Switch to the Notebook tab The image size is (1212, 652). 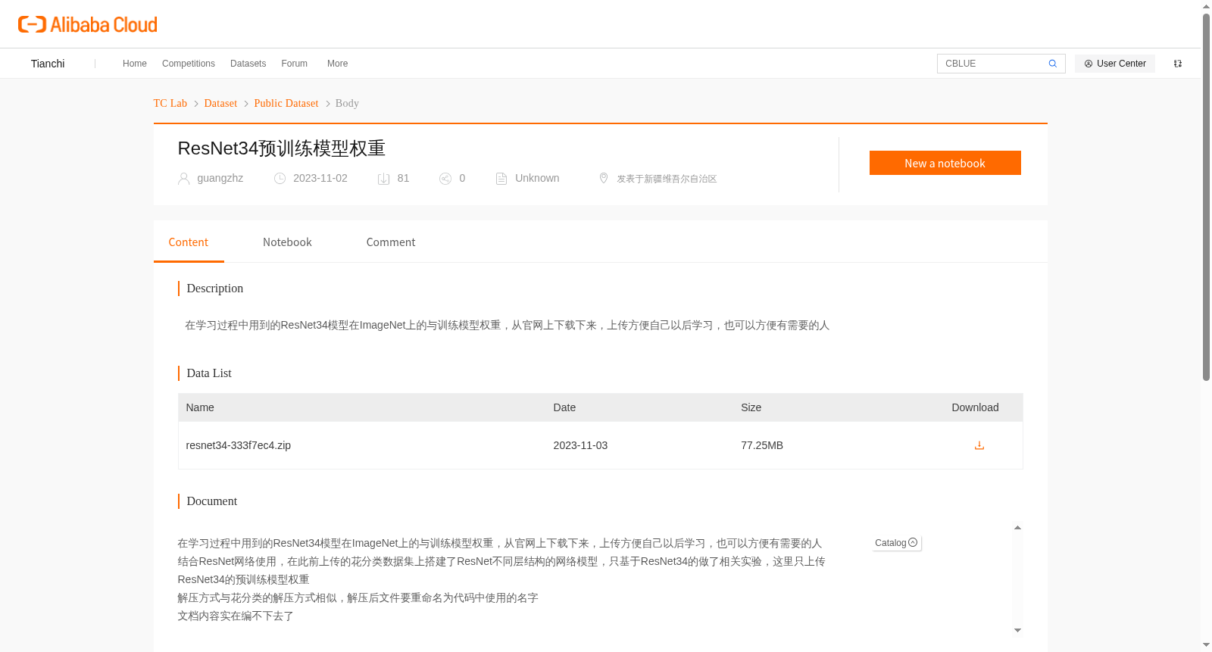(x=287, y=242)
